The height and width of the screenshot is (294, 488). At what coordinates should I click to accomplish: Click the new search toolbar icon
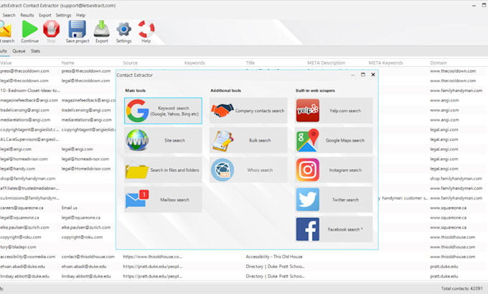point(5,29)
